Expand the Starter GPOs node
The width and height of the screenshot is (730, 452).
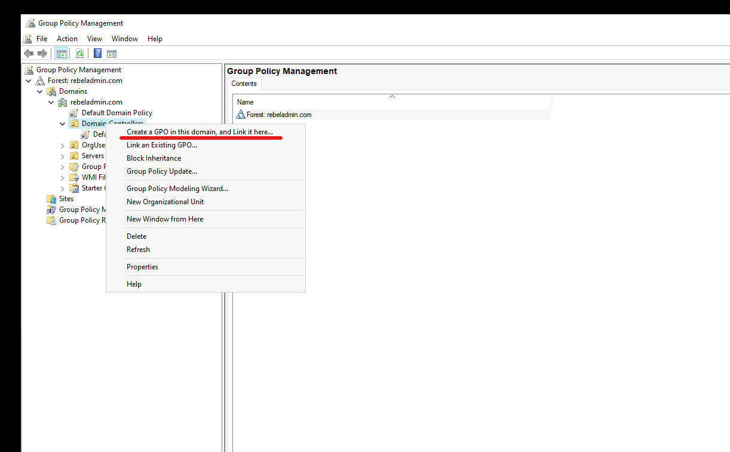63,188
